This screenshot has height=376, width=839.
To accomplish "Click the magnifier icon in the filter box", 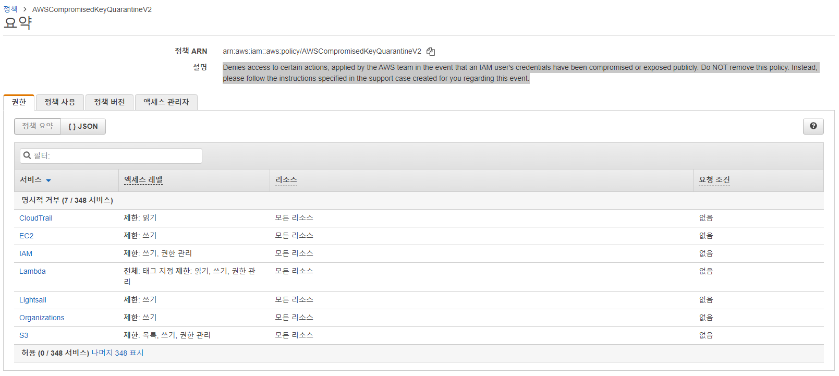I will coord(27,155).
